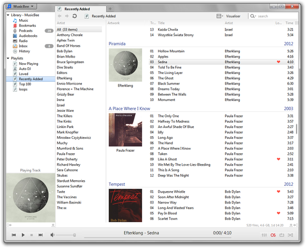
Task: Skip to the next track
Action: pos(40,235)
